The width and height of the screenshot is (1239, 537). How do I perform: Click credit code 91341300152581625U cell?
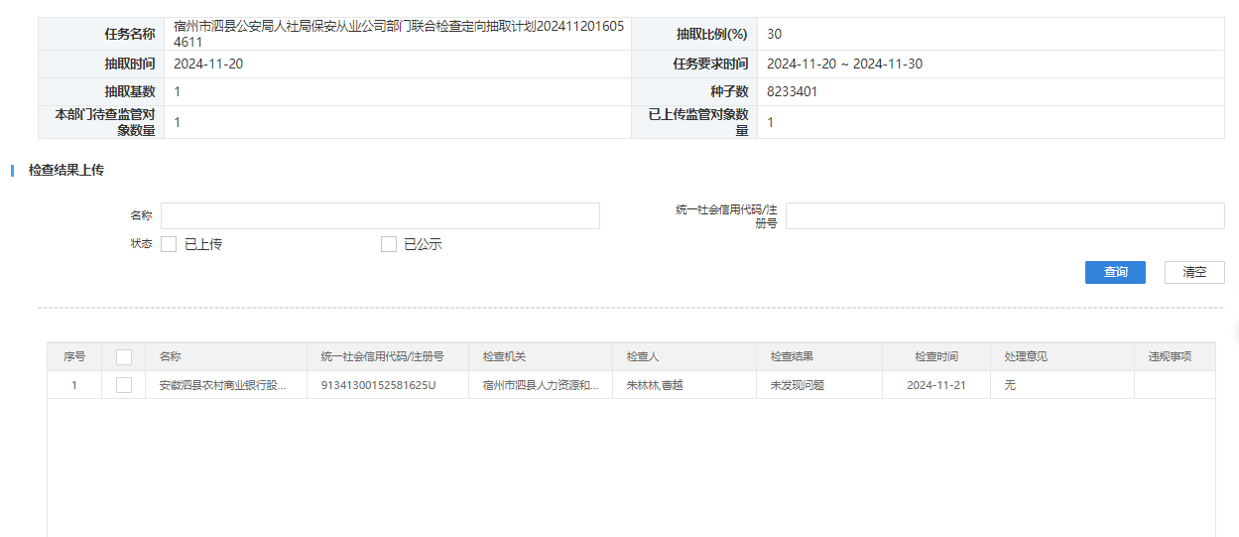click(378, 385)
